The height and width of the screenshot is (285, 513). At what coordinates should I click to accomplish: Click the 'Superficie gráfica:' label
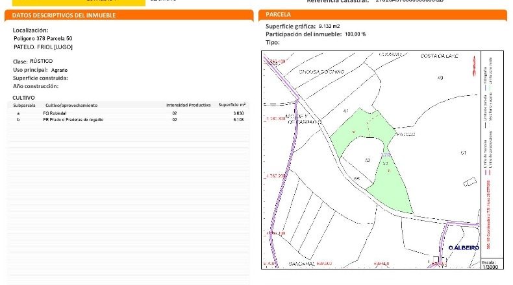tap(290, 27)
